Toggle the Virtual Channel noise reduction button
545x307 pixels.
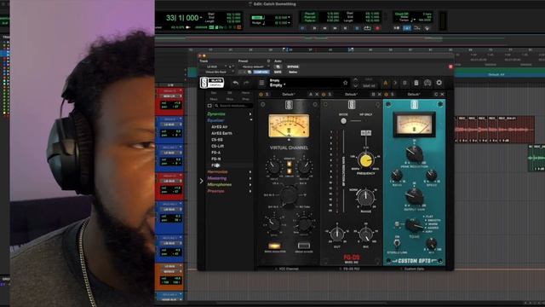pyautogui.click(x=274, y=246)
